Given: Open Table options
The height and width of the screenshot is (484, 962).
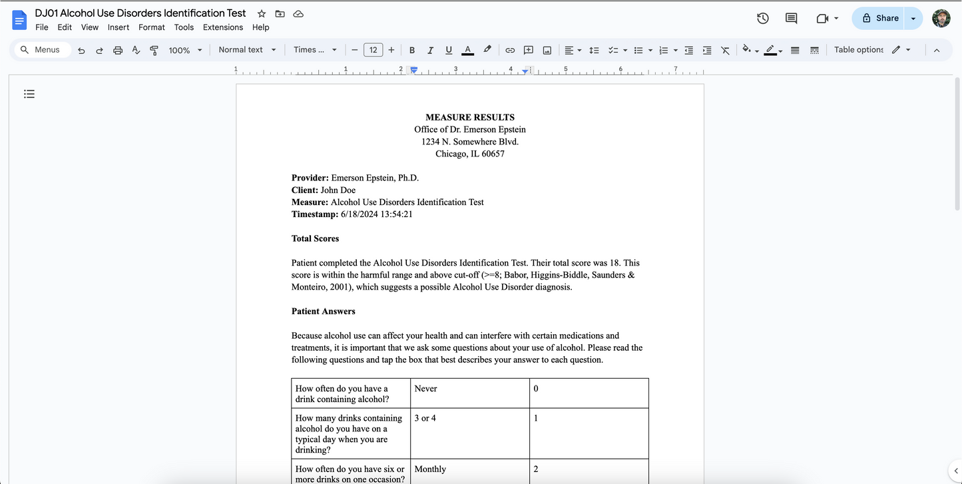Looking at the screenshot, I should click(858, 50).
